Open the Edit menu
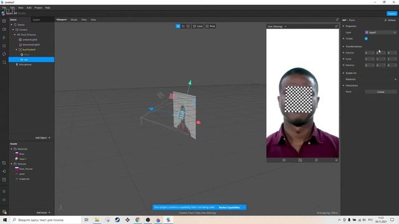The height and width of the screenshot is (224, 399). click(12, 7)
